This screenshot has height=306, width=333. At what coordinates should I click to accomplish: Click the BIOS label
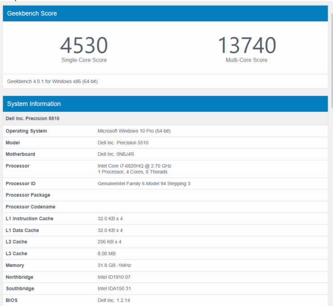[x=12, y=300]
